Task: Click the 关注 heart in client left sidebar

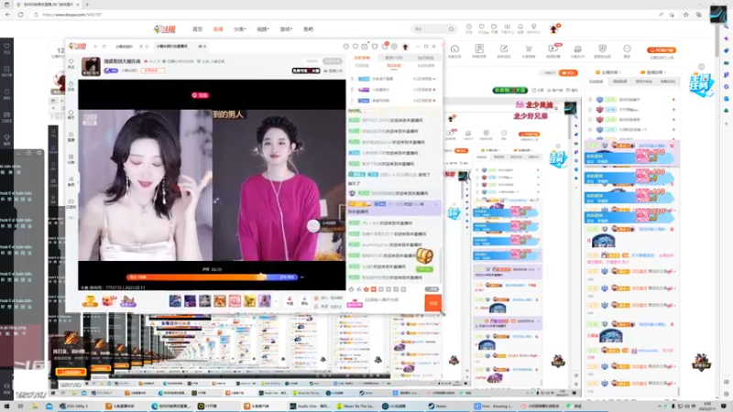Action: tap(71, 63)
